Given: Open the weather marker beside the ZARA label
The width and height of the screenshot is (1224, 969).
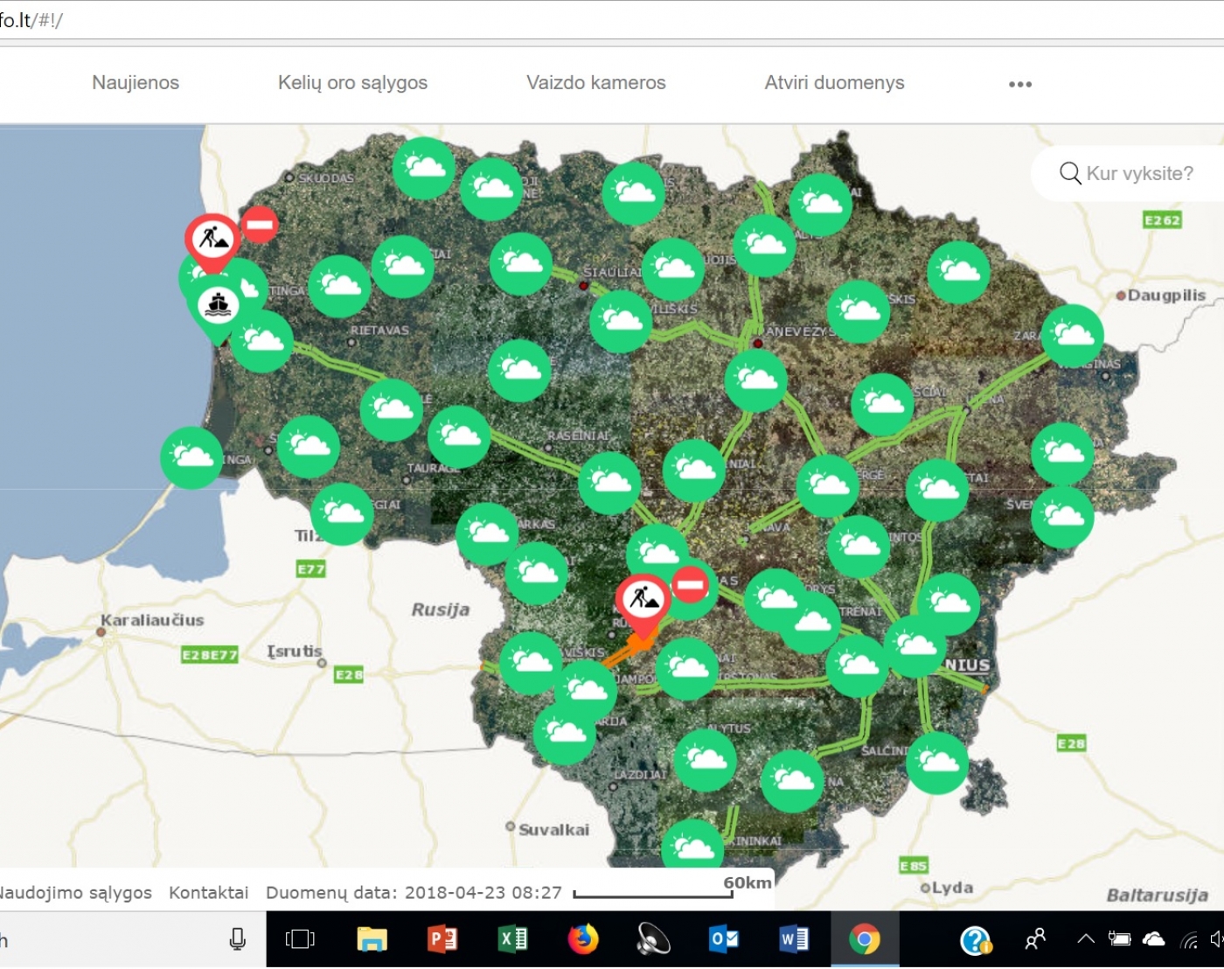Looking at the screenshot, I should (1073, 336).
